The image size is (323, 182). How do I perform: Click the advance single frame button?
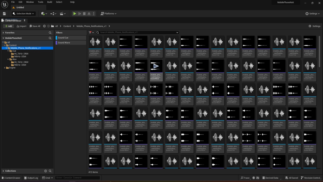[x=79, y=14]
